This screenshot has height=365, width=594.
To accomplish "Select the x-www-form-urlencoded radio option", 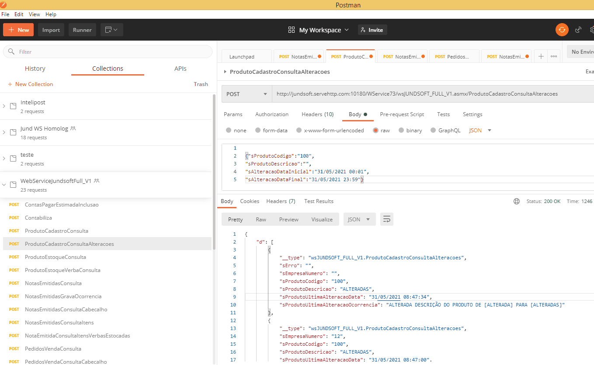I will coord(299,130).
